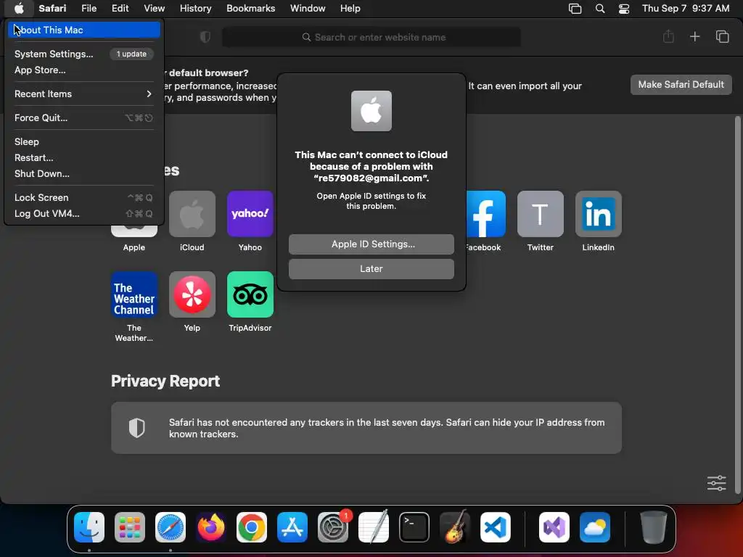Open Launchpad from the Dock
The width and height of the screenshot is (743, 557).
pos(130,527)
